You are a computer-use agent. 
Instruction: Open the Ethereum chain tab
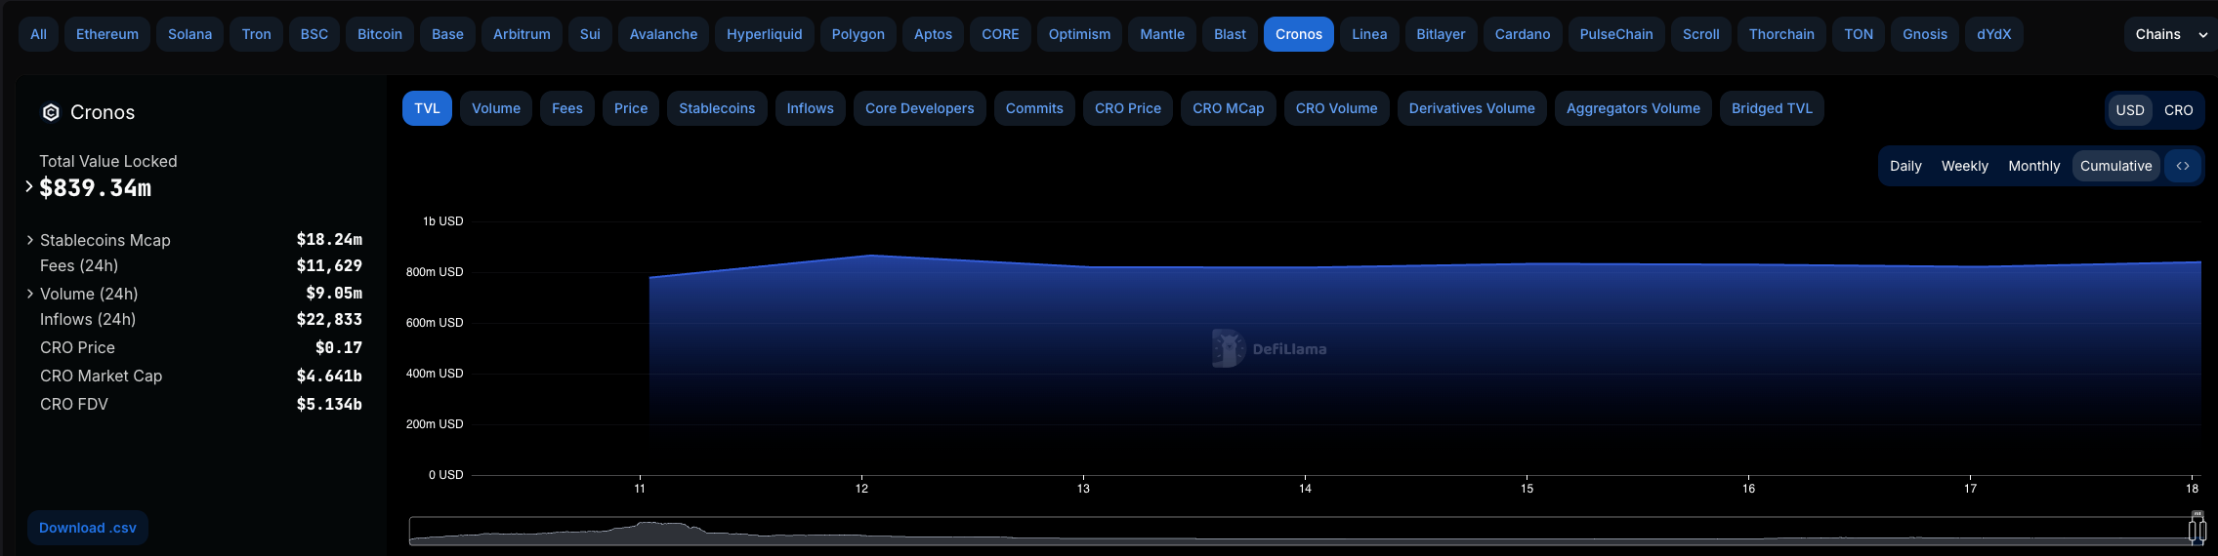[x=107, y=34]
